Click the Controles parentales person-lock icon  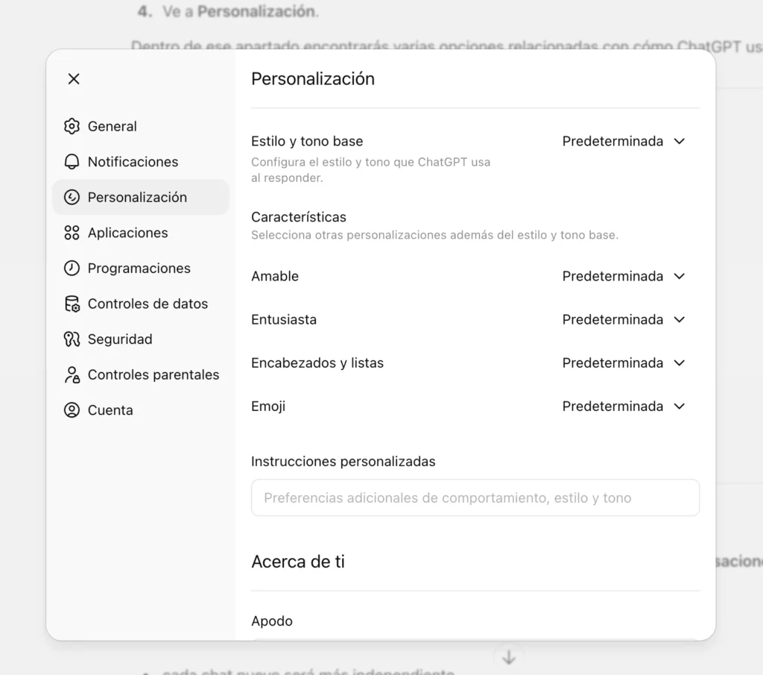coord(72,374)
